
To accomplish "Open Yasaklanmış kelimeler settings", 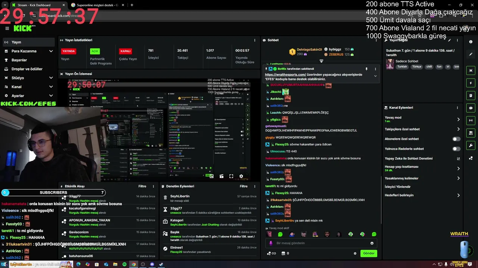I will (422, 178).
